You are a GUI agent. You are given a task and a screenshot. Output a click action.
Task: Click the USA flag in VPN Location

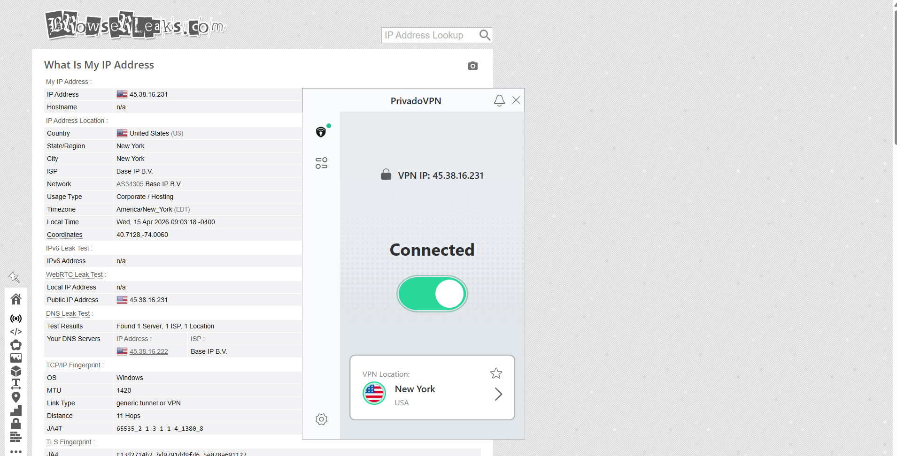click(x=374, y=393)
